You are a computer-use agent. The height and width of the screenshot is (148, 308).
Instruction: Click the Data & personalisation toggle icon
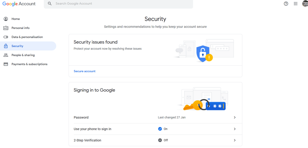point(6,37)
